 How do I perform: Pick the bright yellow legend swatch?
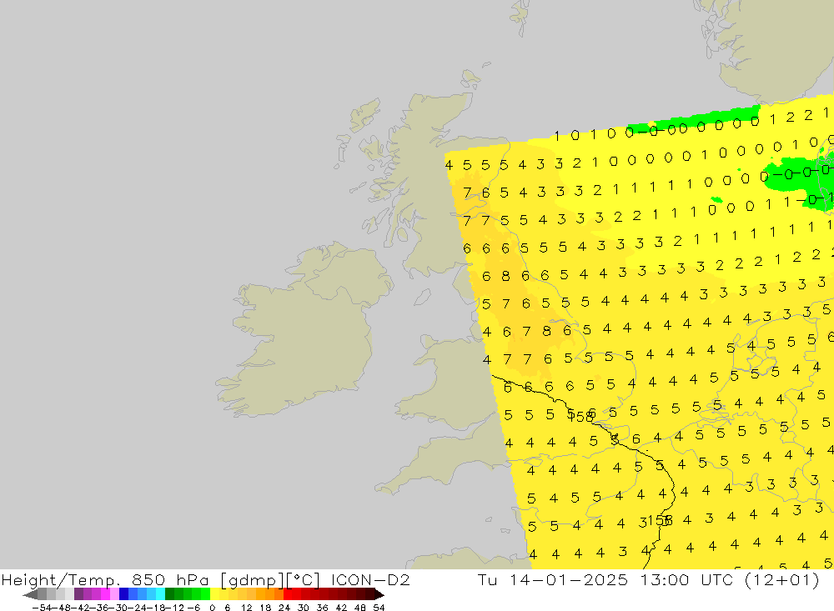click(214, 594)
